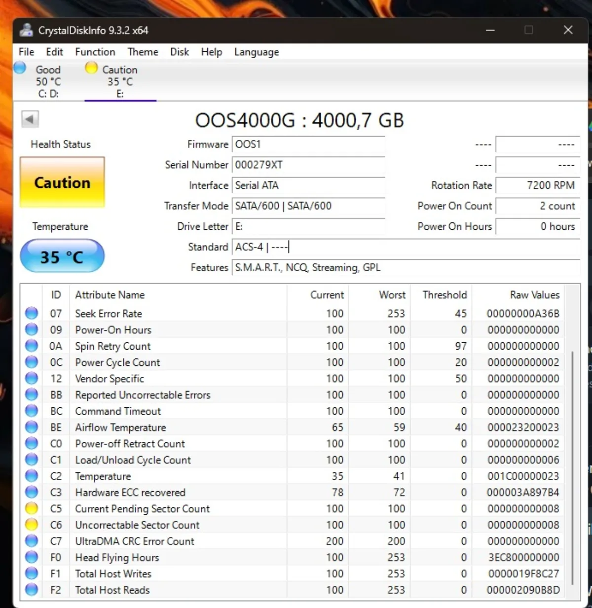The image size is (592, 608).
Task: Click the Raw Values column header
Action: [x=518, y=294]
